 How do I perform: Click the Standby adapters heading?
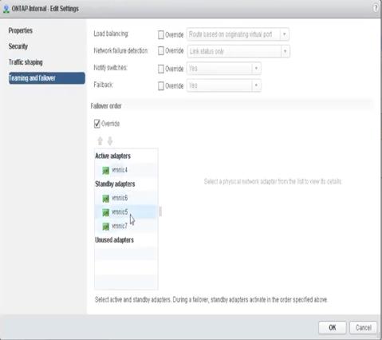[115, 184]
